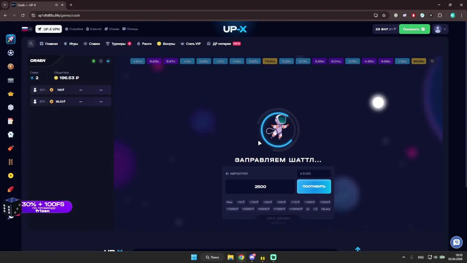Click the 2500 bet amount field
The image size is (467, 263).
(260, 187)
